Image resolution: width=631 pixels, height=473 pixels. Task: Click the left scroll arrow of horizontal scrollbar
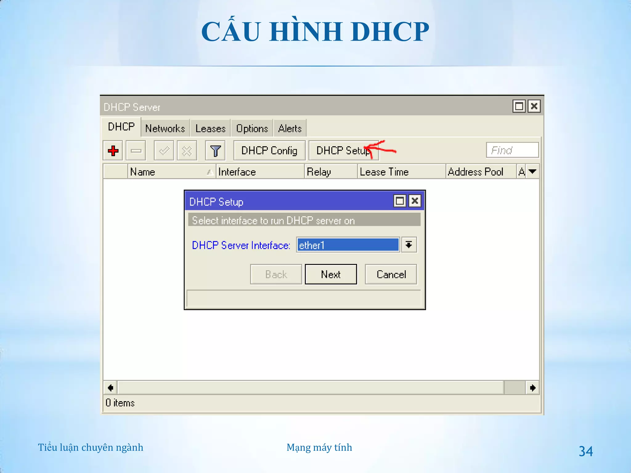point(111,388)
